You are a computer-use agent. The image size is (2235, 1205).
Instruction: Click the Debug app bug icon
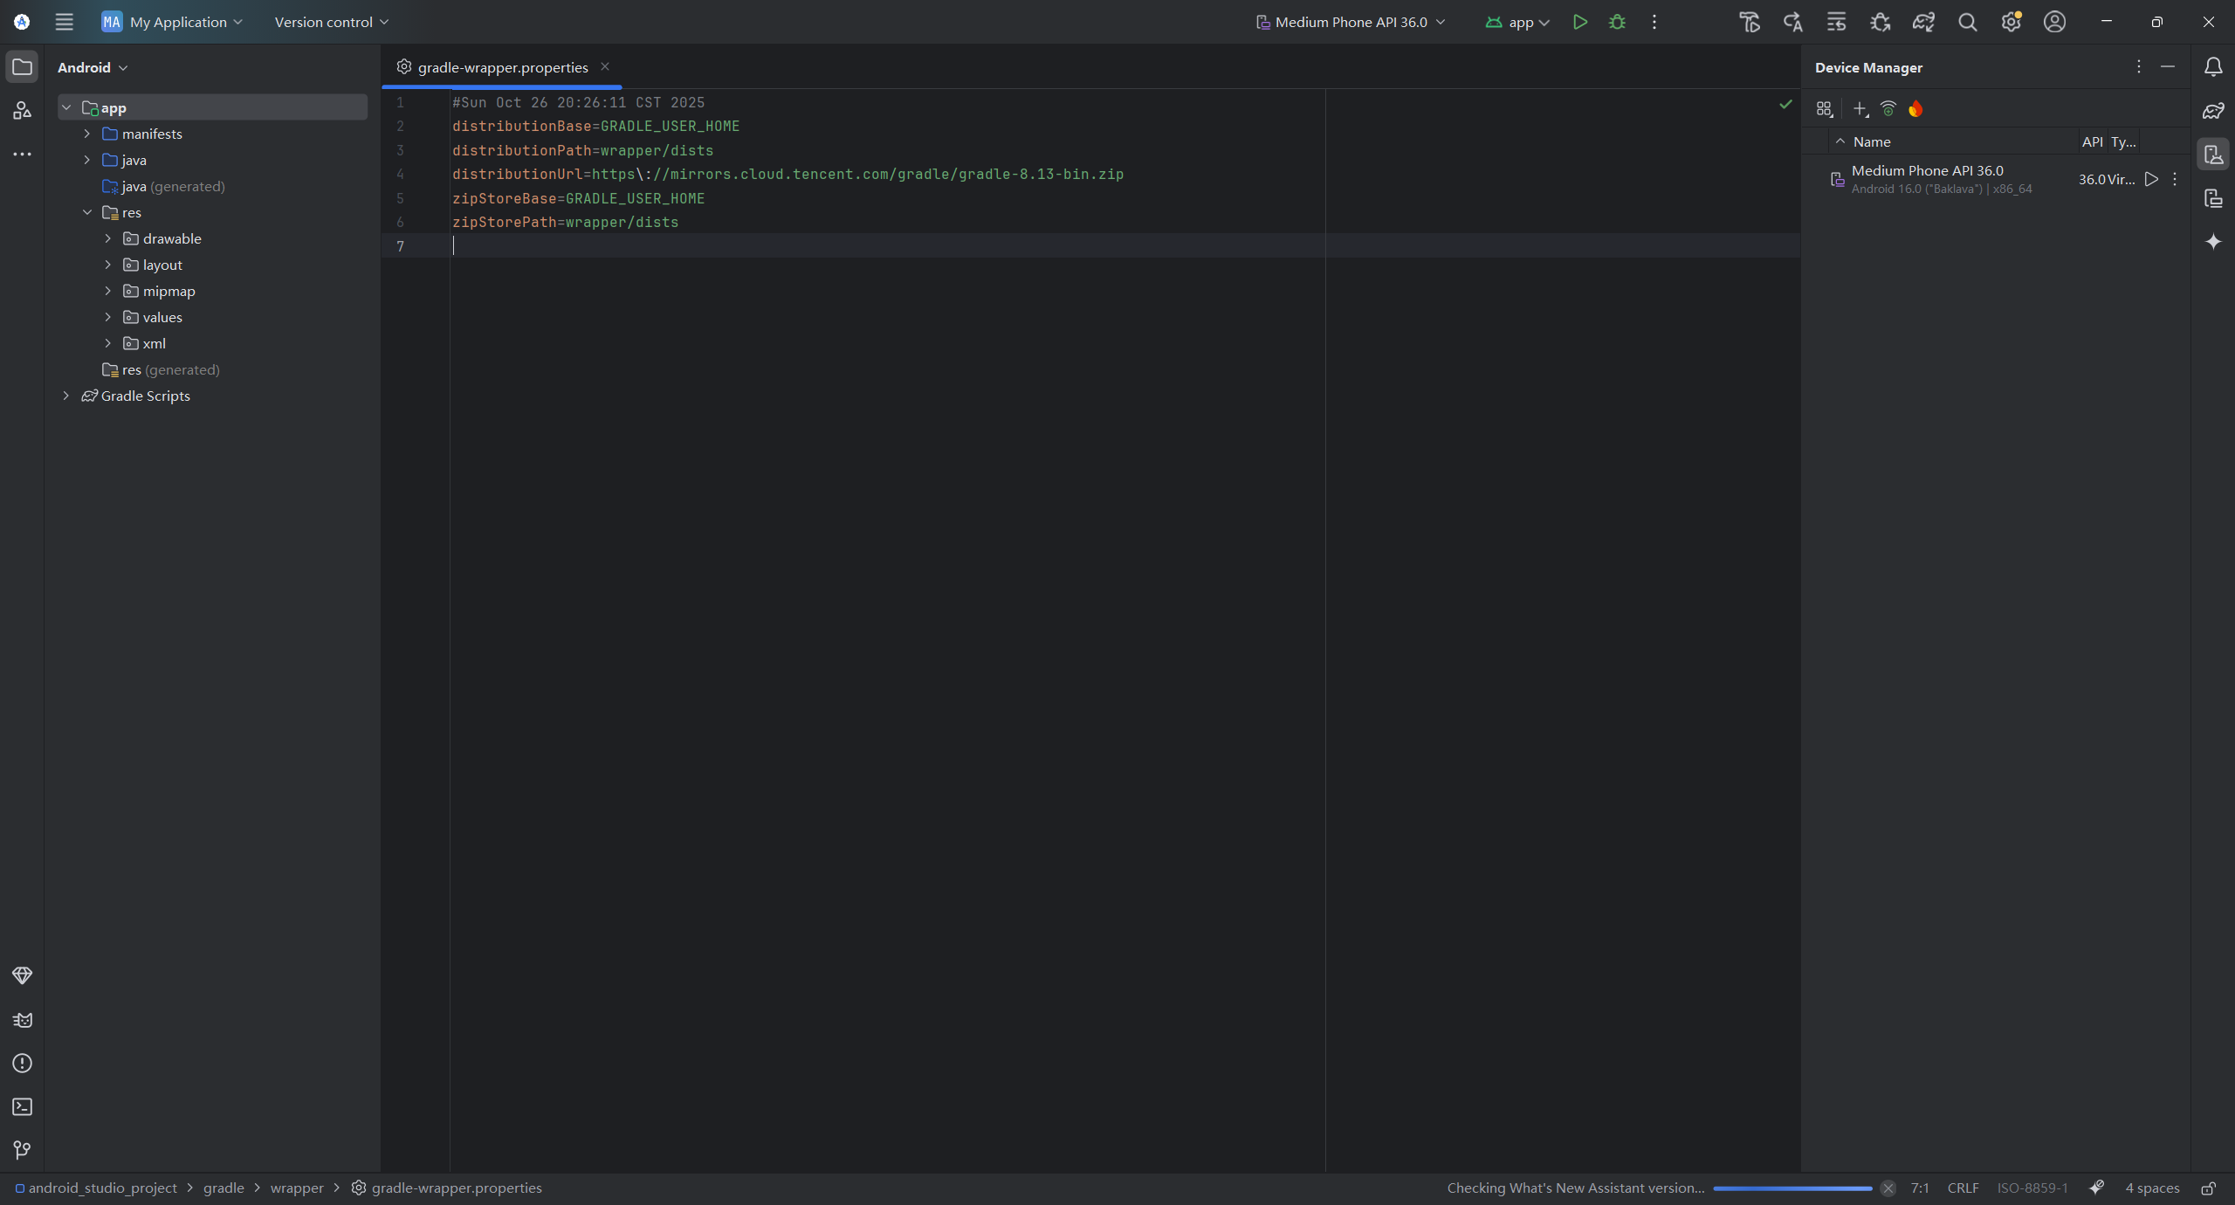tap(1617, 22)
